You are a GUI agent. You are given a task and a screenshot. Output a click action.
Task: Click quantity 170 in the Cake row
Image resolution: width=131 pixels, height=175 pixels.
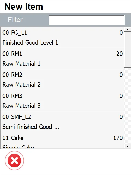pyautogui.click(x=118, y=138)
